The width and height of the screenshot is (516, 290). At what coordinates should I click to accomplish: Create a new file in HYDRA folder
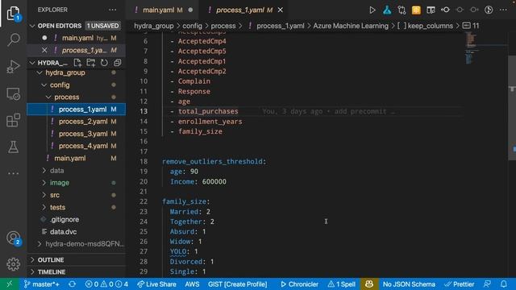click(77, 63)
